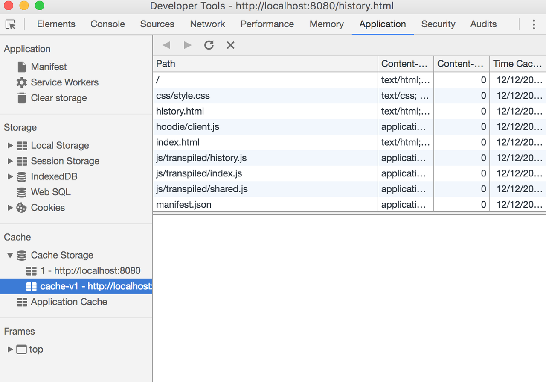Expand the IndexedDB tree node
This screenshot has width=546, height=382.
pos(10,176)
